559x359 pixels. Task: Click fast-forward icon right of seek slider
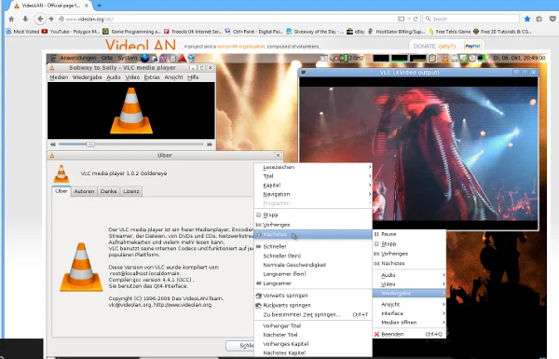tap(210, 145)
